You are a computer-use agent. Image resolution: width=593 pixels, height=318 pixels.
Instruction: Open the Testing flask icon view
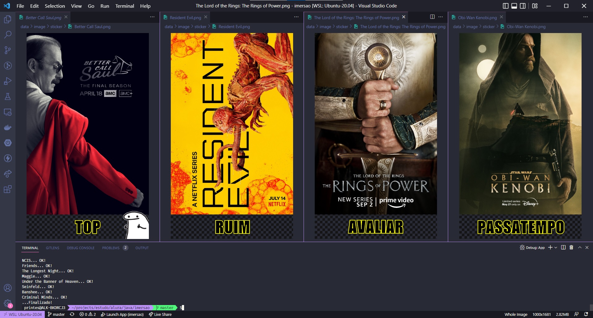click(x=8, y=96)
